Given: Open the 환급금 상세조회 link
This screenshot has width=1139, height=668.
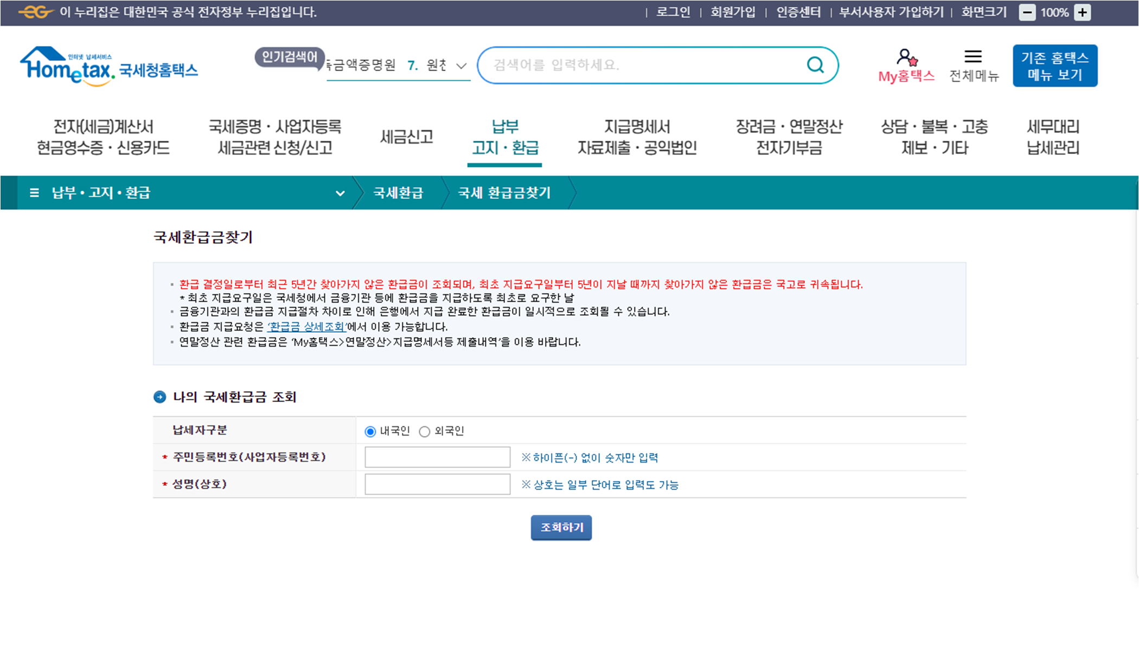Looking at the screenshot, I should pyautogui.click(x=306, y=327).
